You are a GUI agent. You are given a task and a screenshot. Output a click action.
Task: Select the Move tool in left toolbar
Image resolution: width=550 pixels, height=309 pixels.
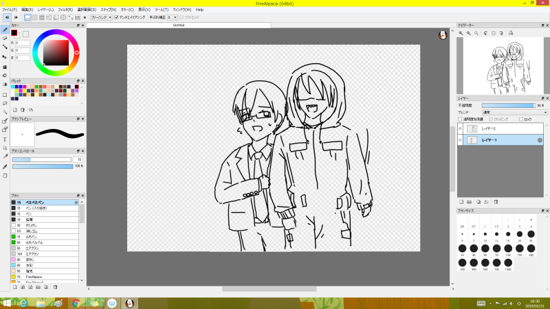click(x=5, y=57)
